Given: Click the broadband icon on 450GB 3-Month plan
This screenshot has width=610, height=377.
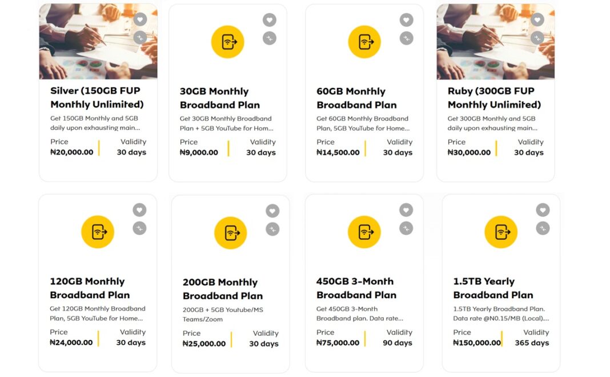Looking at the screenshot, I should pyautogui.click(x=364, y=232).
